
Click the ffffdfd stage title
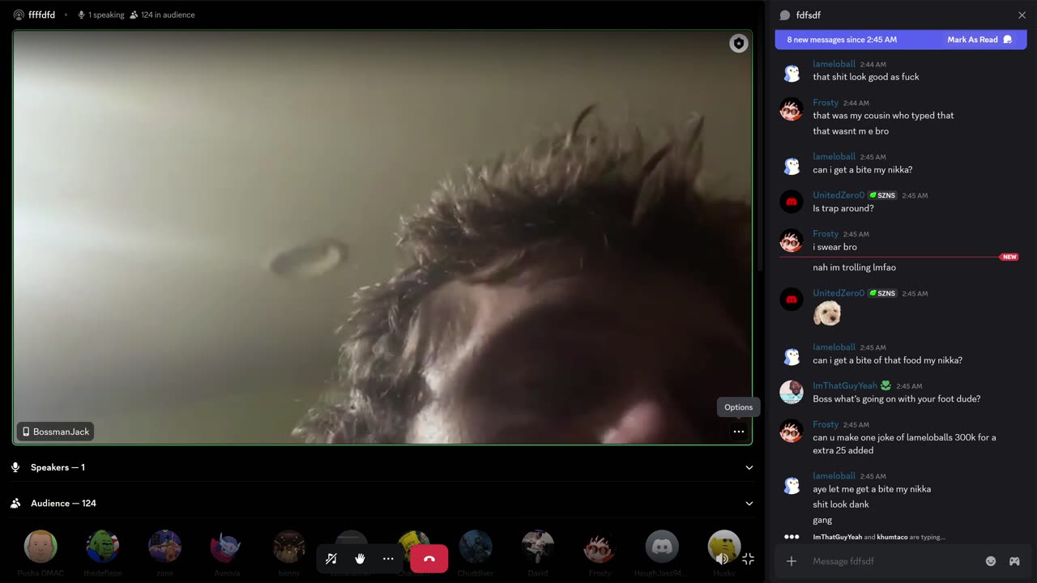41,15
